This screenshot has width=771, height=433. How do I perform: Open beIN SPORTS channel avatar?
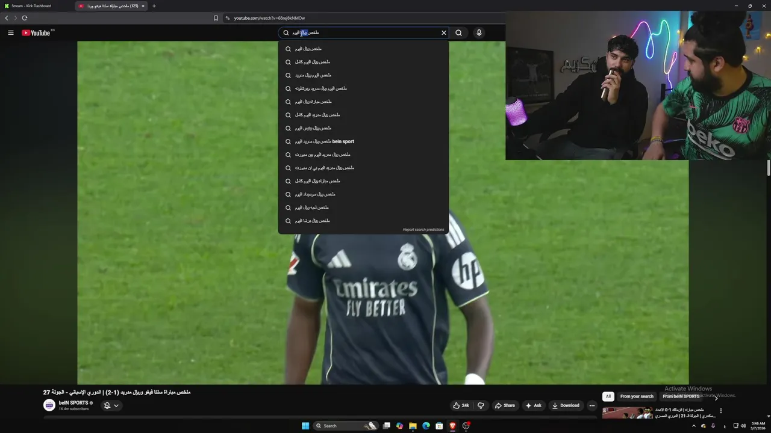(49, 405)
